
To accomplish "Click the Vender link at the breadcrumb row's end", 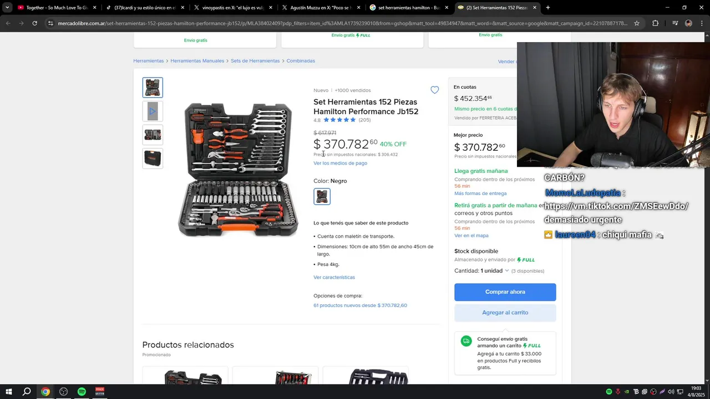I will click(x=507, y=62).
